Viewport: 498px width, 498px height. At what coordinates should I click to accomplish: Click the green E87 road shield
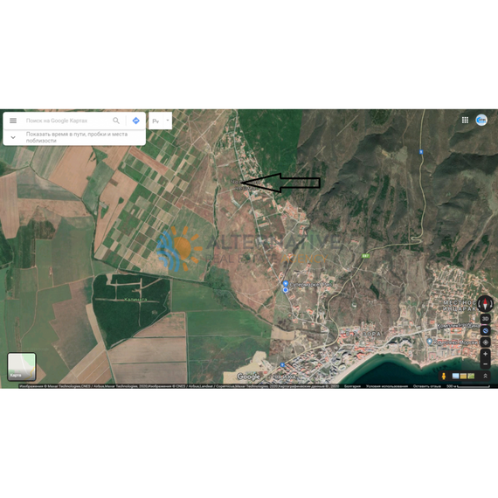[x=365, y=256]
